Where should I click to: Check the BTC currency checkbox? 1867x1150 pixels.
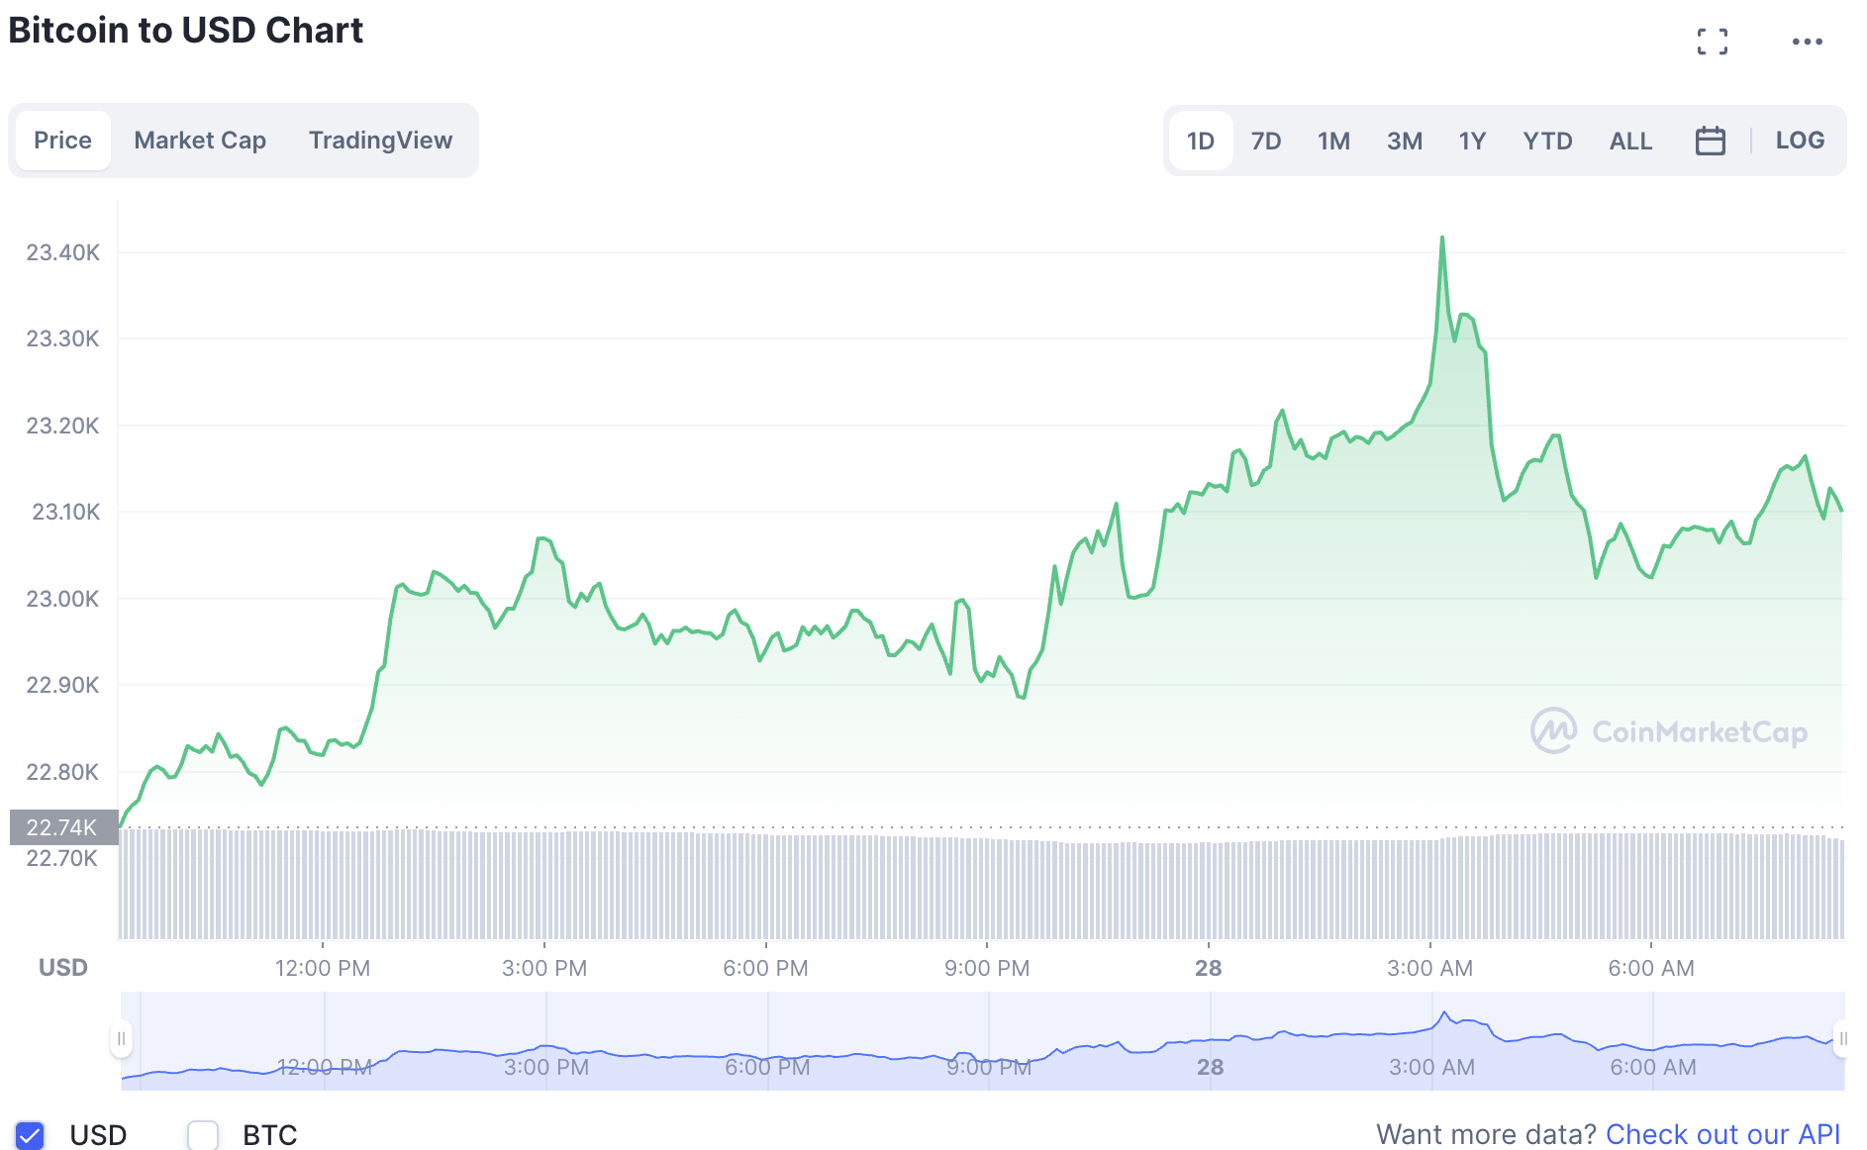(x=203, y=1135)
